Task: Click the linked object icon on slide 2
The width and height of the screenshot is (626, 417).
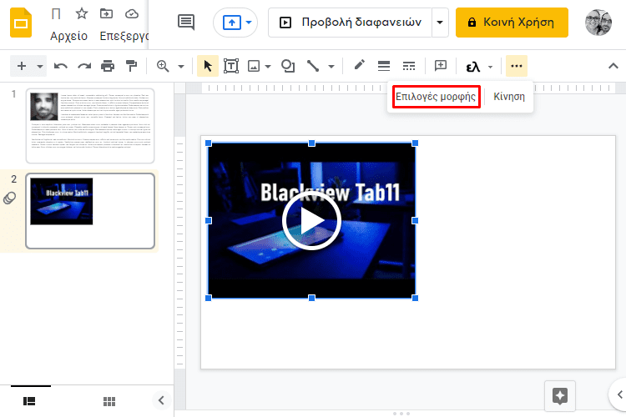Action: [x=9, y=198]
